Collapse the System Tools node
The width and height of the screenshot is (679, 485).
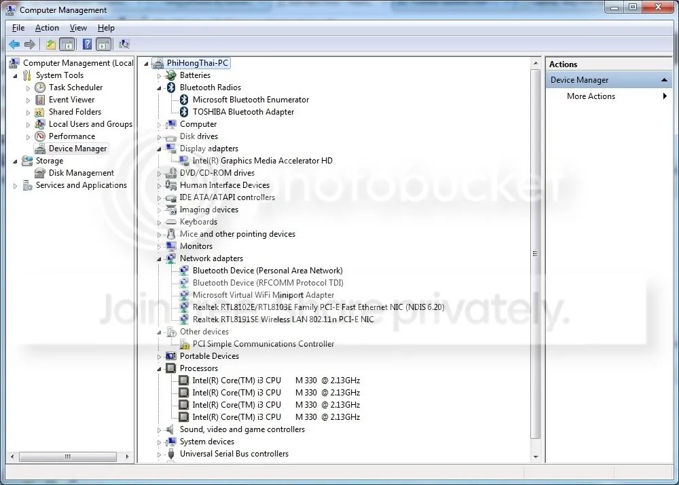(x=15, y=76)
